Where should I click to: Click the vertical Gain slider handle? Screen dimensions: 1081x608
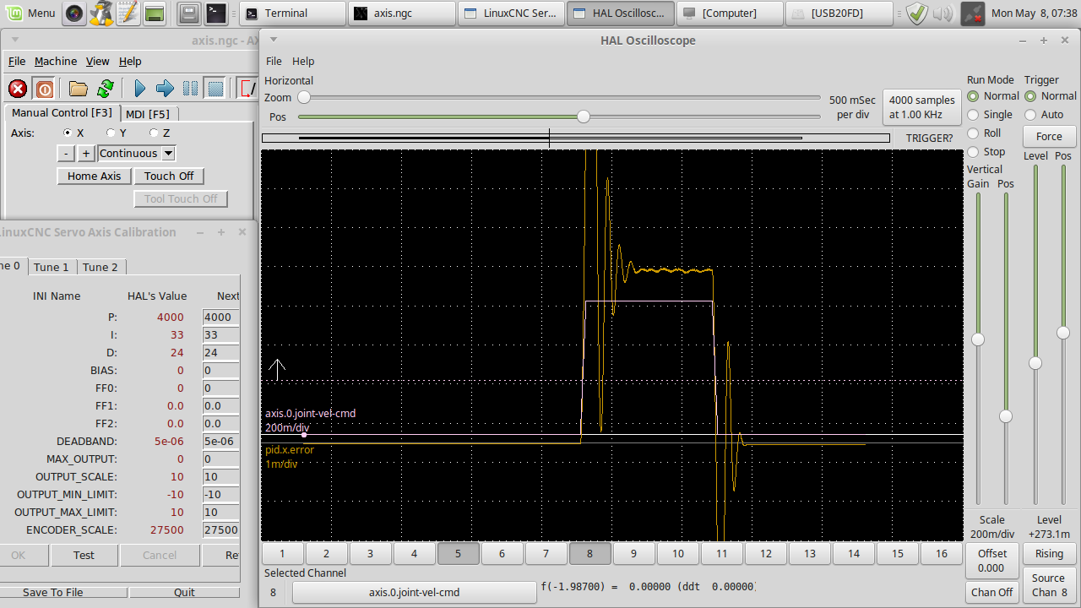[x=978, y=339]
